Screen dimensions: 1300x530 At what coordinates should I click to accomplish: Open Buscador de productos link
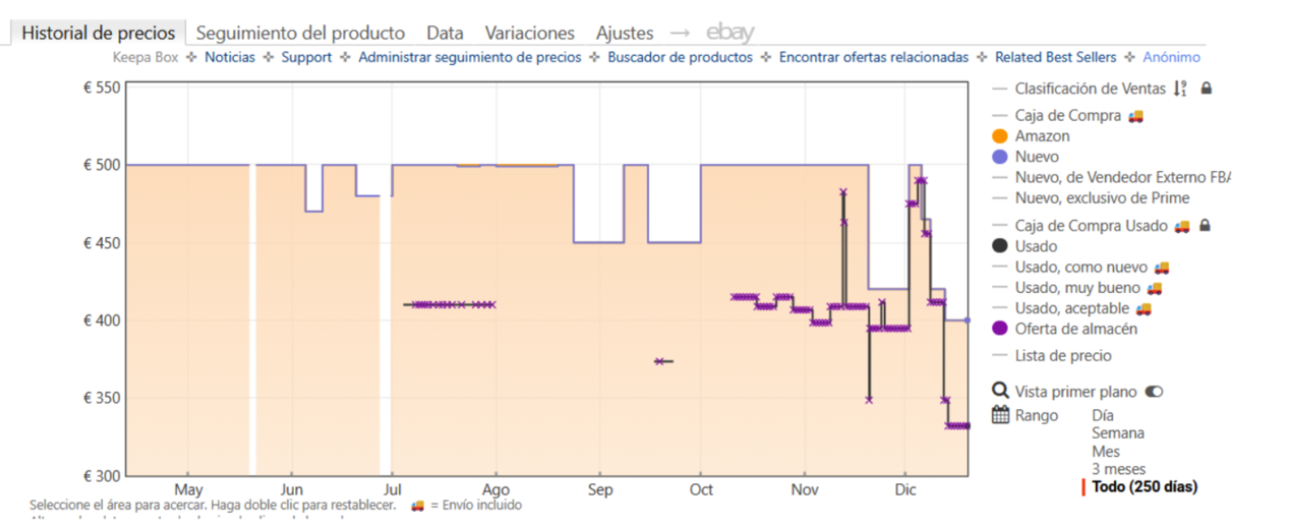pos(680,58)
